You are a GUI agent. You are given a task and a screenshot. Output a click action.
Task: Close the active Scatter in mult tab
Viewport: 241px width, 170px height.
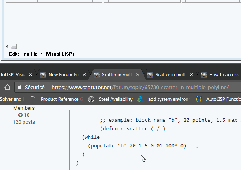click(138, 75)
